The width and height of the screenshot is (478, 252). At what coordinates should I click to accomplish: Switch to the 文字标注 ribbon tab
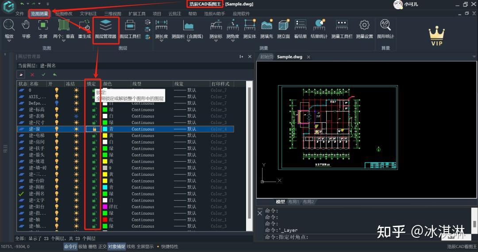pos(88,14)
